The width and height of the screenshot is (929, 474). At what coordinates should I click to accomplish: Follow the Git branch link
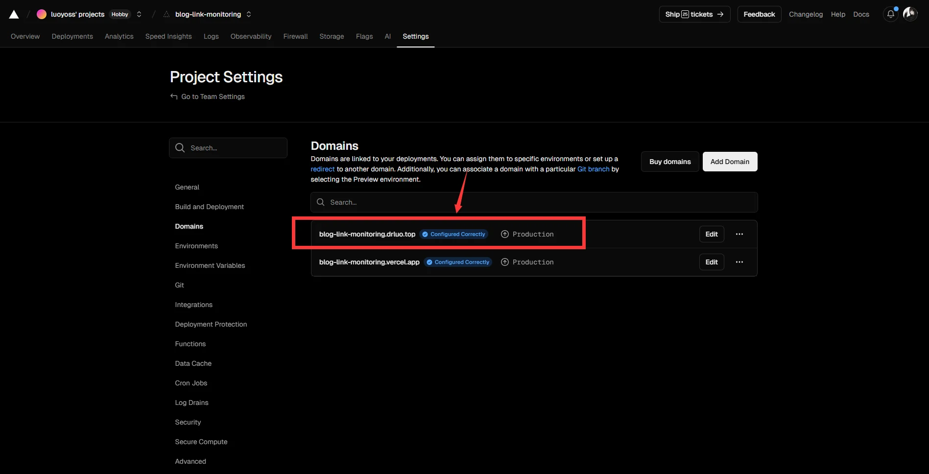tap(593, 169)
